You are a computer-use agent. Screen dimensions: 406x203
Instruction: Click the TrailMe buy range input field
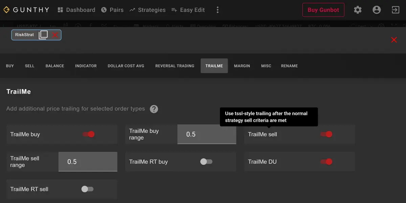(207, 134)
